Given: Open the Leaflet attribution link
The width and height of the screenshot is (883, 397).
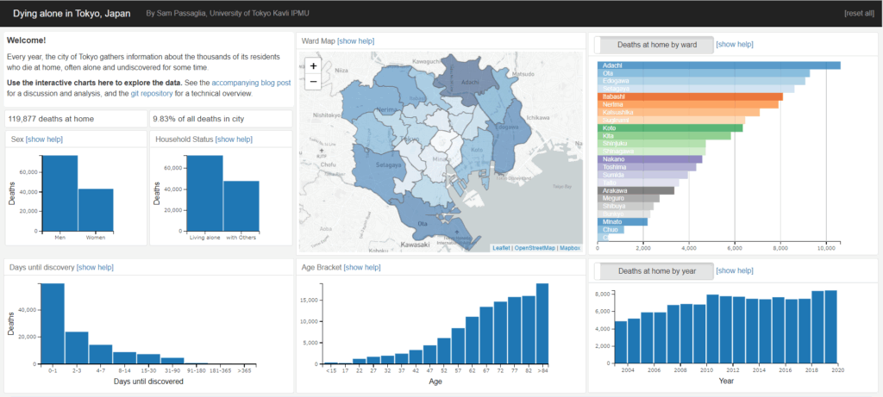Looking at the screenshot, I should (x=501, y=248).
